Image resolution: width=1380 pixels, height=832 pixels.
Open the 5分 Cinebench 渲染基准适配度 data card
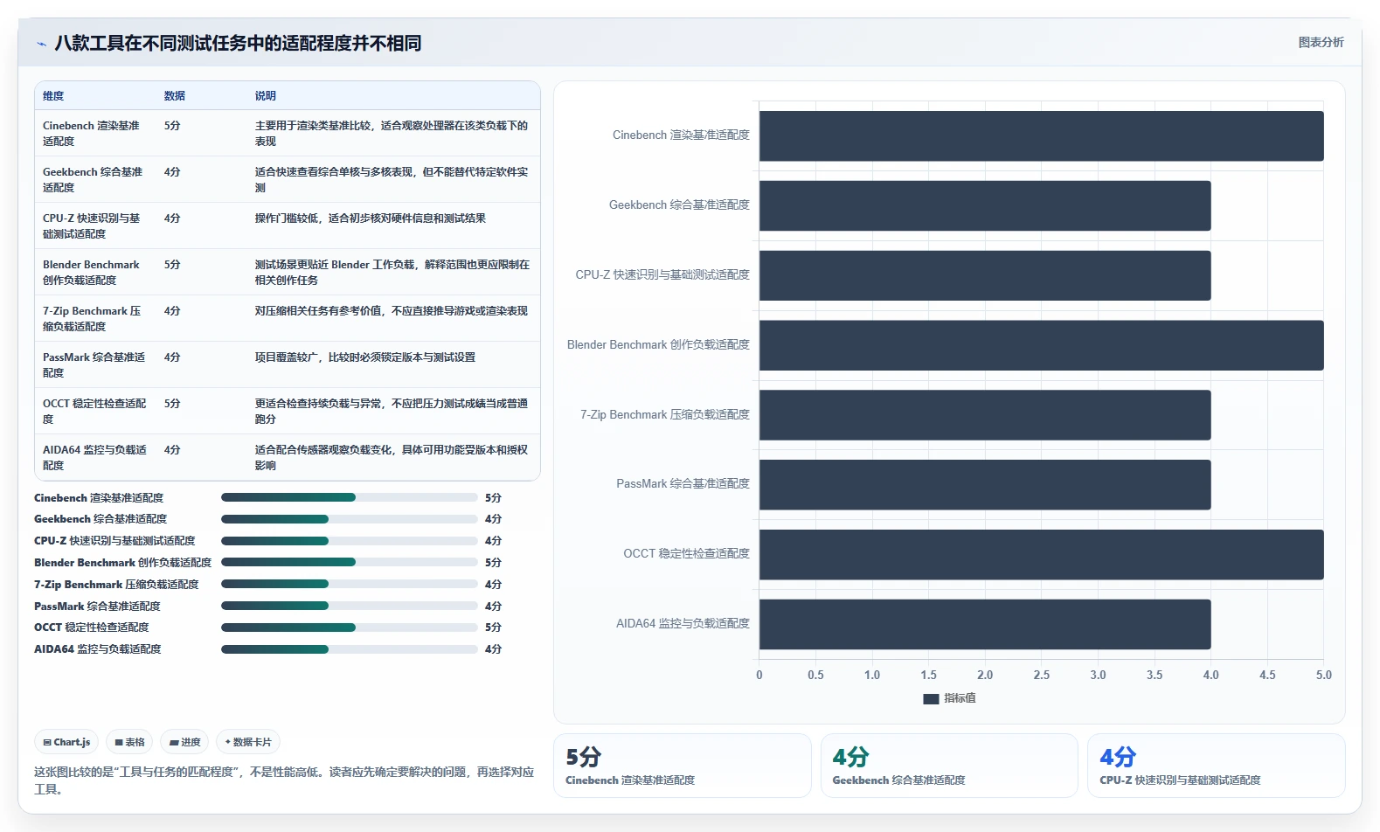coord(683,766)
